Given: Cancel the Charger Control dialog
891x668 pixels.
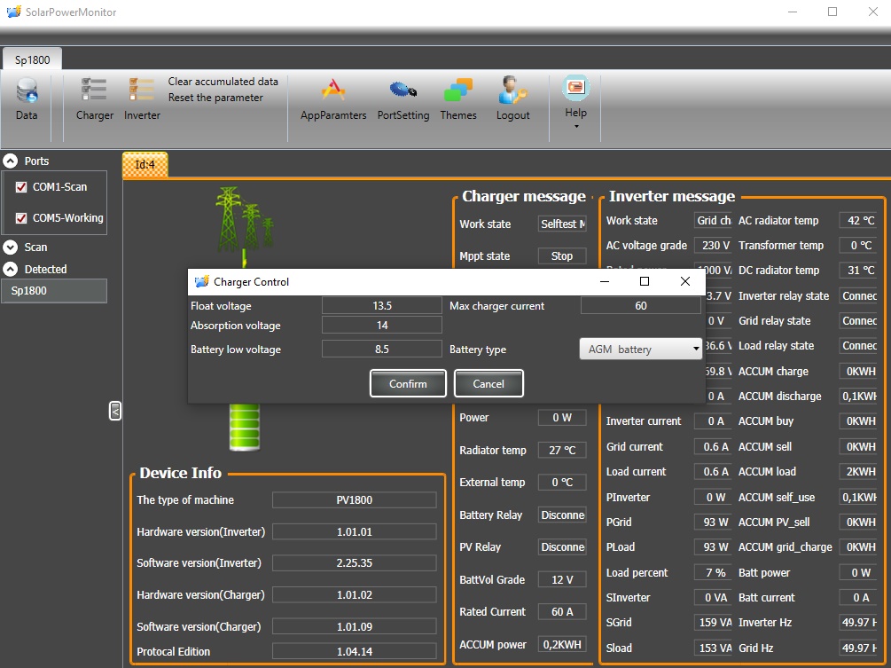Looking at the screenshot, I should pos(488,384).
